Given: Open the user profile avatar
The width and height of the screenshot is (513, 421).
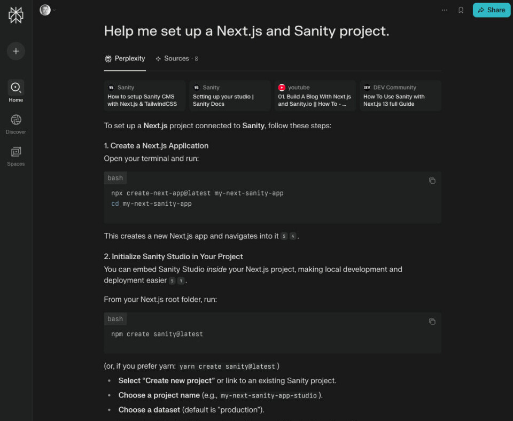Looking at the screenshot, I should tap(45, 10).
